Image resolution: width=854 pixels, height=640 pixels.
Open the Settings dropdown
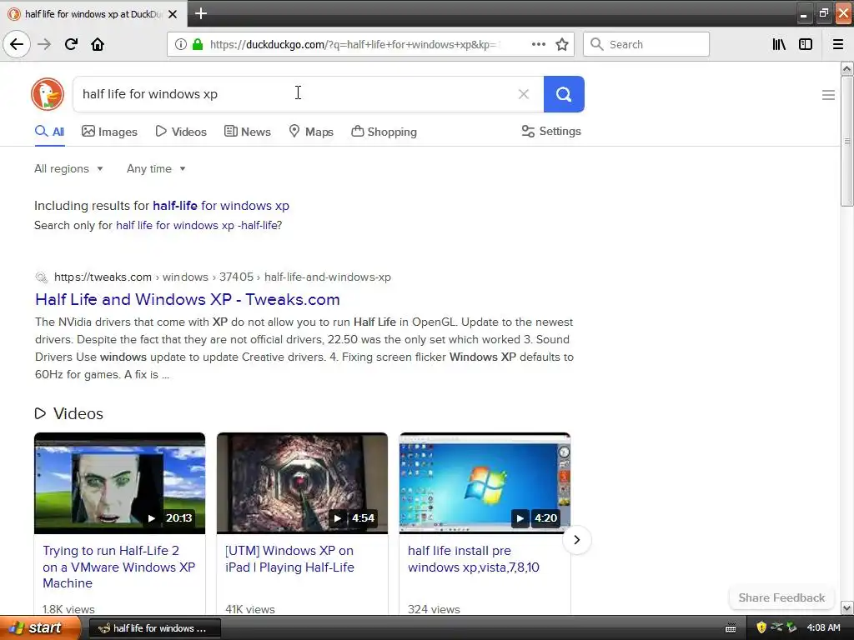click(x=551, y=131)
